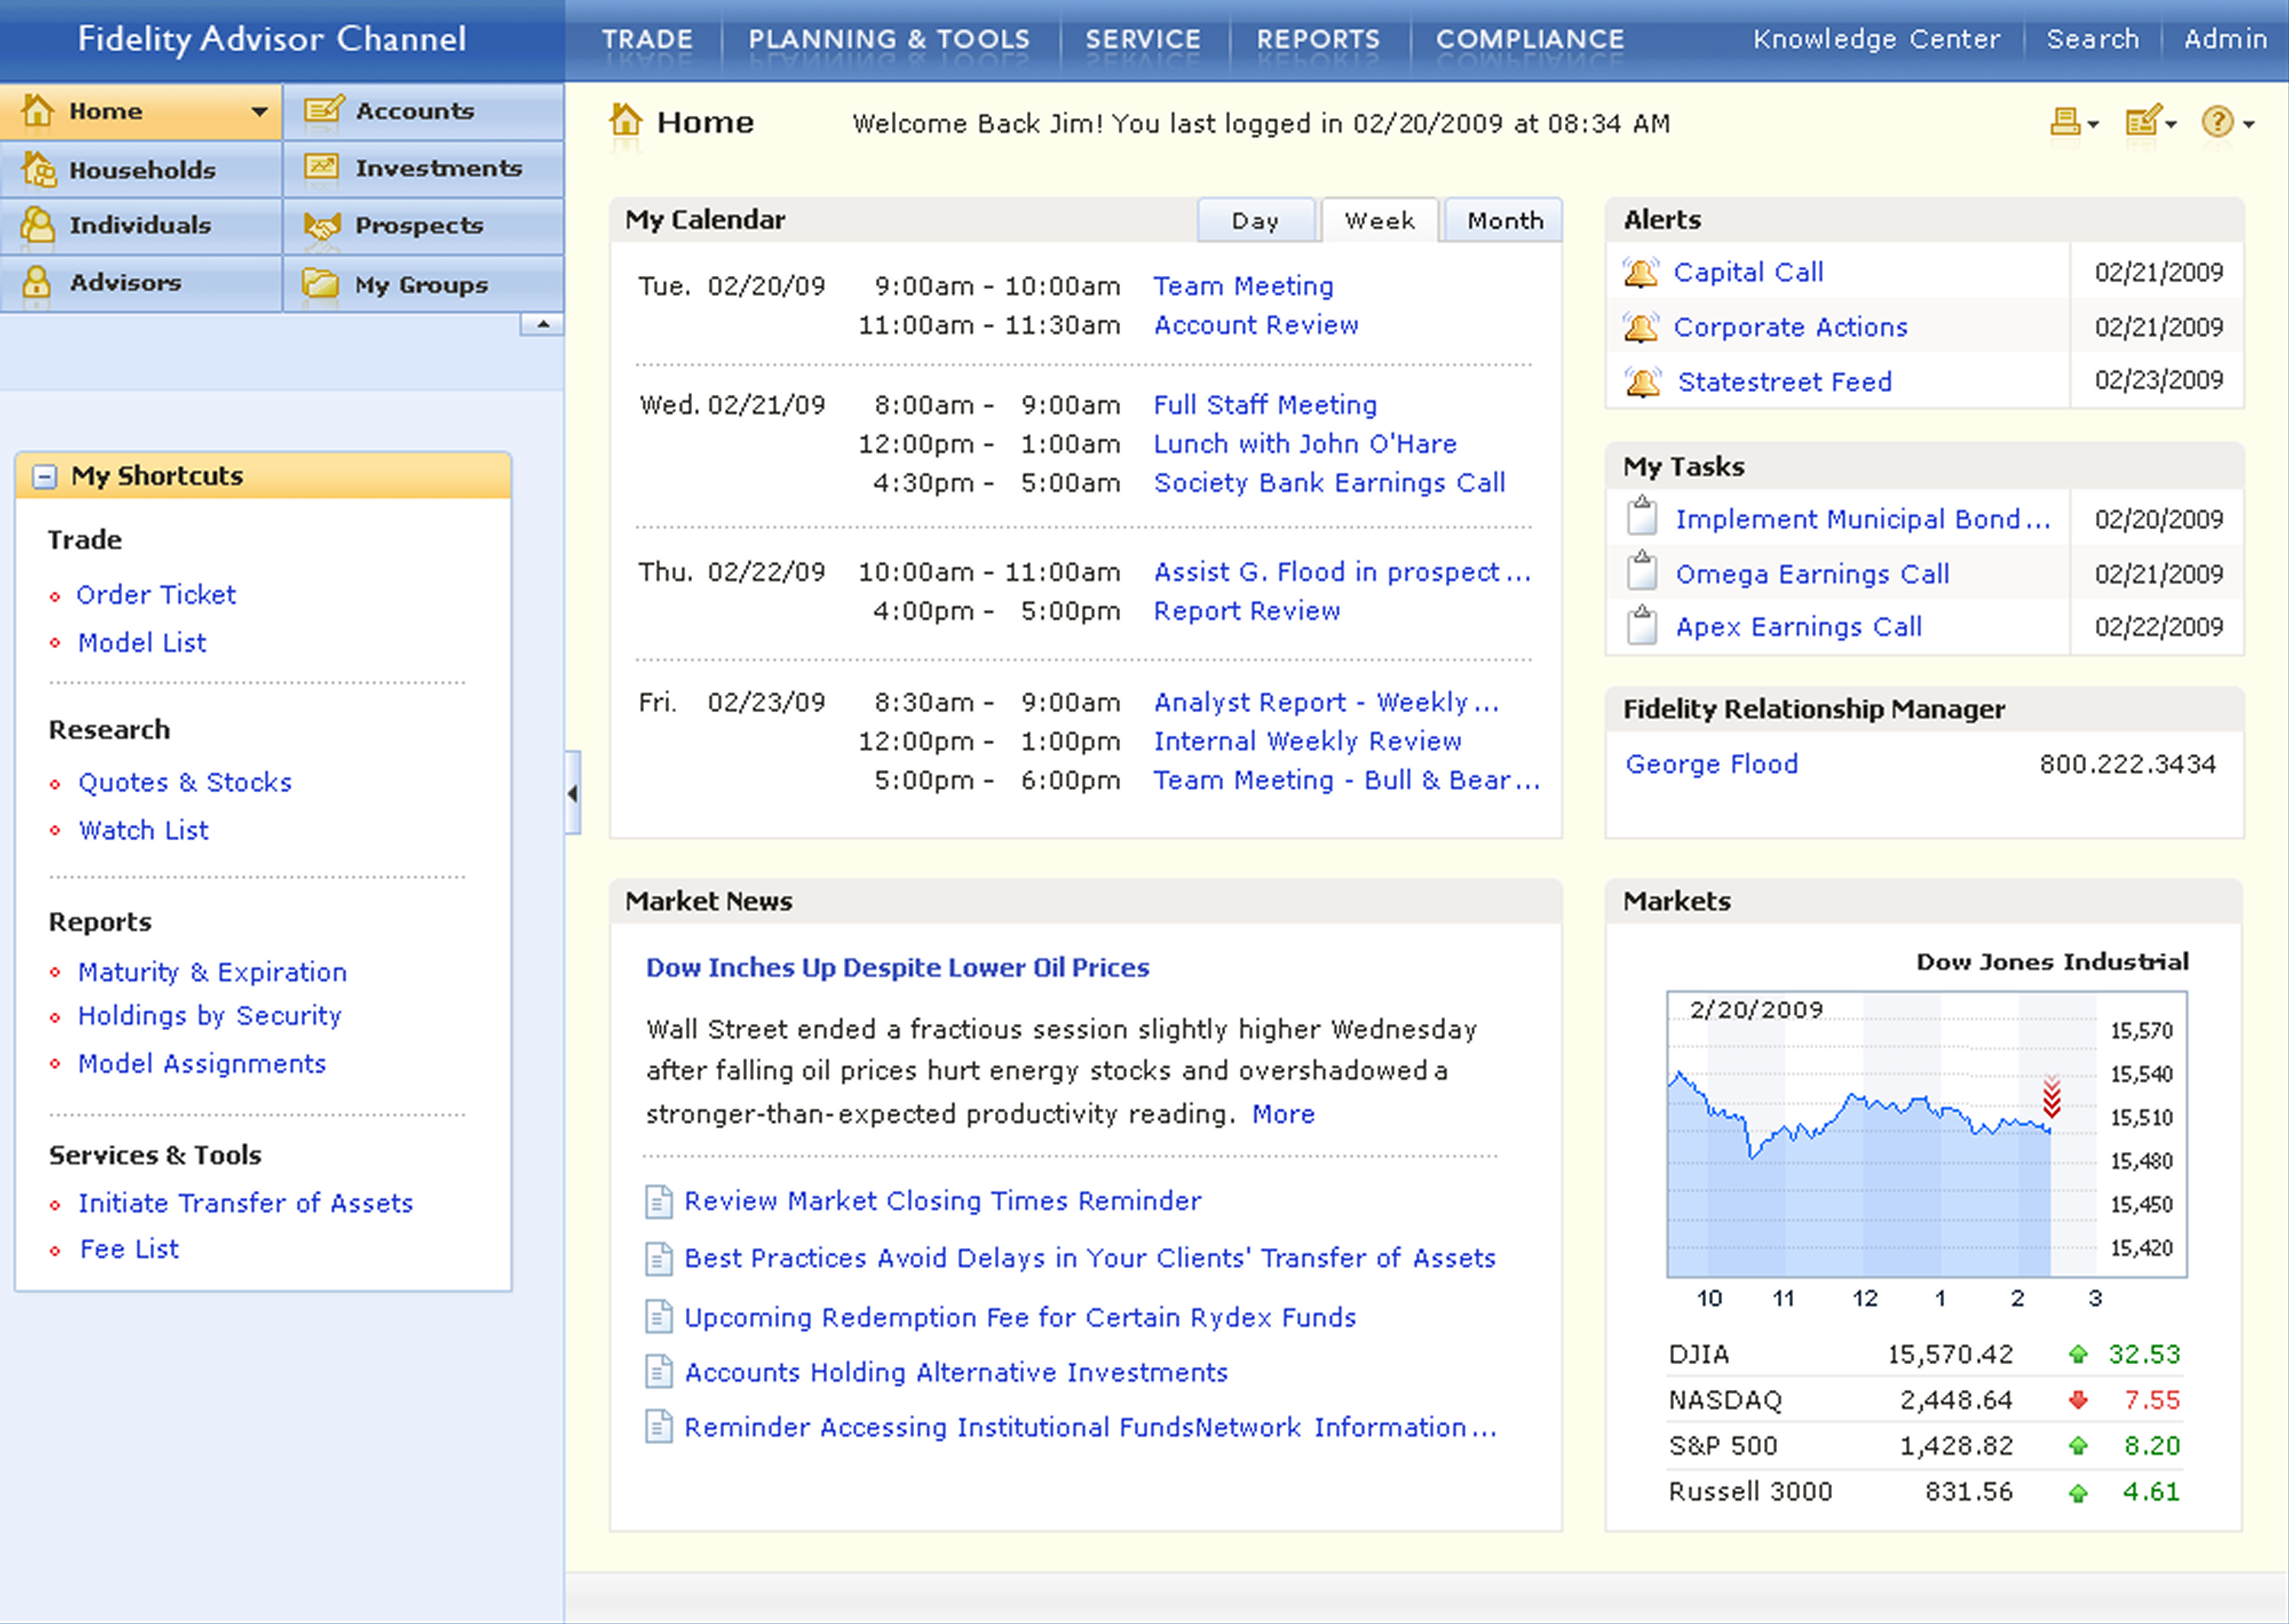Click the Households nav icon
This screenshot has height=1624, width=2289.
point(39,169)
